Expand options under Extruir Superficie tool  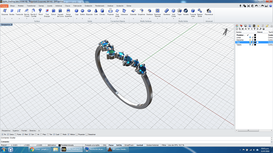68,19
